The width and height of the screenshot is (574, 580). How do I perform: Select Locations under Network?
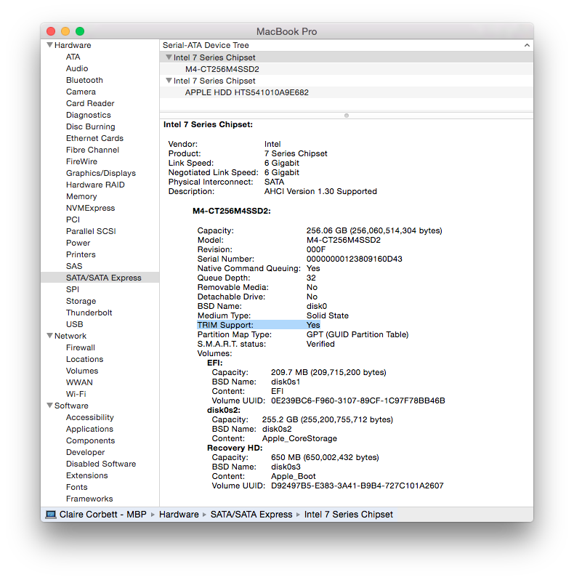point(84,359)
